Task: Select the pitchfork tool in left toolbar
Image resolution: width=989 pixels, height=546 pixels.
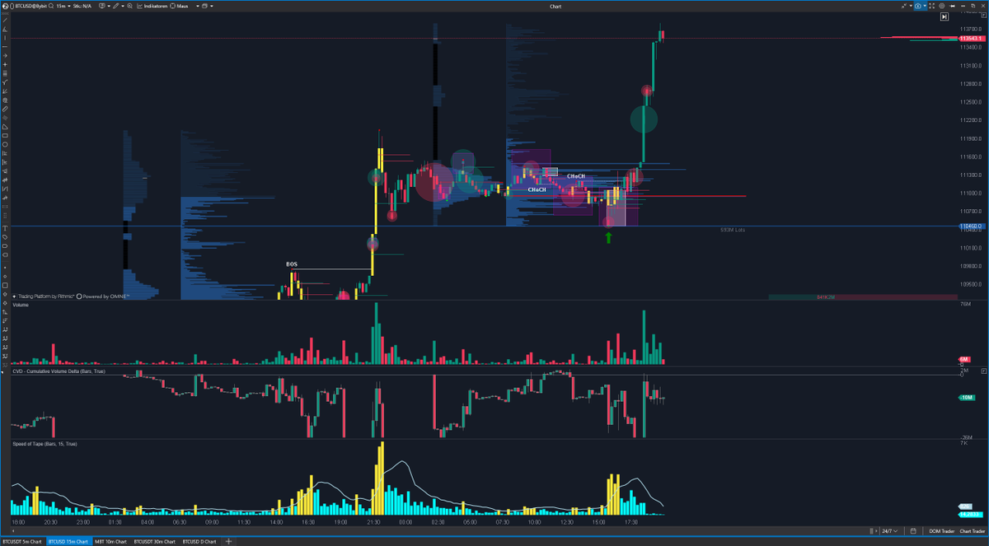Action: pyautogui.click(x=5, y=82)
